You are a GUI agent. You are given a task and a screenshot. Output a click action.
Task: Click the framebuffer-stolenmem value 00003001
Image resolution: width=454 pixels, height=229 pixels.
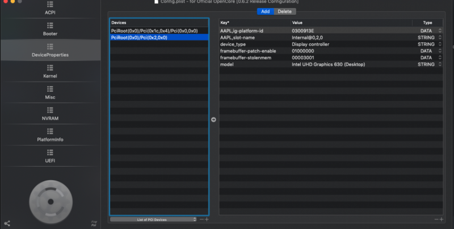pos(304,58)
